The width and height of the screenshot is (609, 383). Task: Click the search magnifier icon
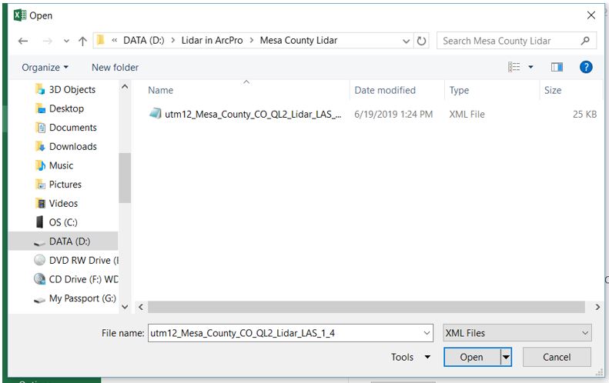point(585,41)
